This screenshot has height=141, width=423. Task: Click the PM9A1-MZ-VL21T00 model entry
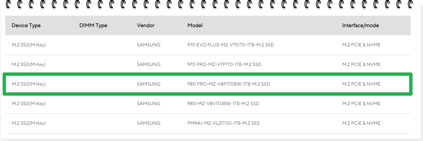(223, 123)
